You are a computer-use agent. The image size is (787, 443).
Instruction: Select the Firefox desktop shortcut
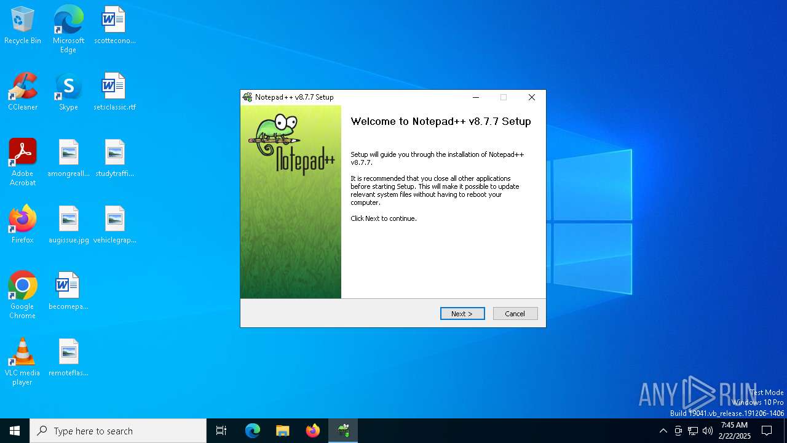[23, 225]
